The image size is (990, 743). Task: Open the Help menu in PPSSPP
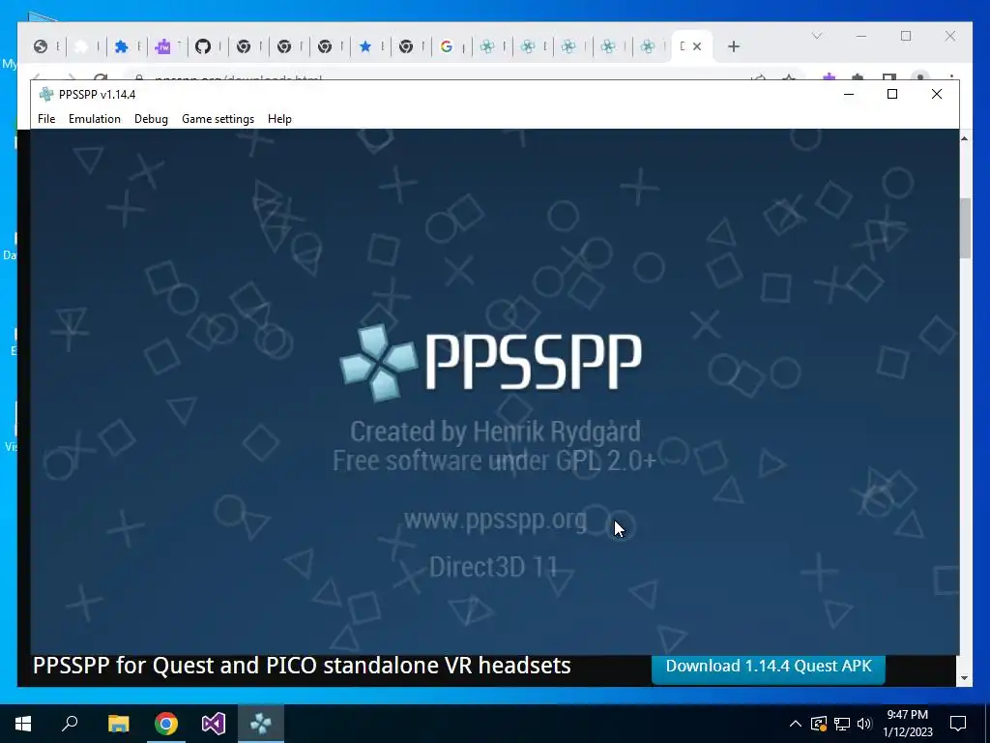tap(279, 119)
